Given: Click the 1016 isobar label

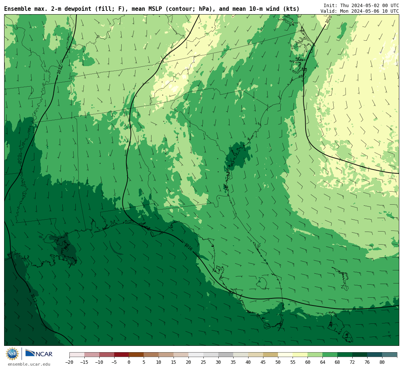Looking at the screenshot, I should point(188,247).
